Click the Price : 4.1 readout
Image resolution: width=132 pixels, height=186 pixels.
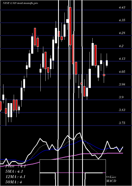click(15, 166)
